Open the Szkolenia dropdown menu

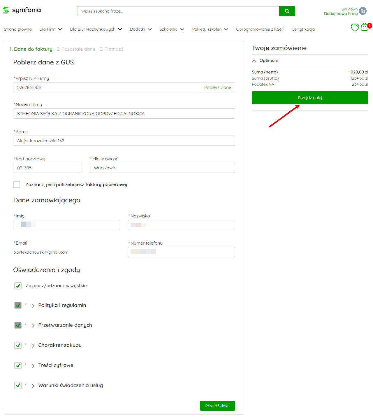(x=172, y=29)
